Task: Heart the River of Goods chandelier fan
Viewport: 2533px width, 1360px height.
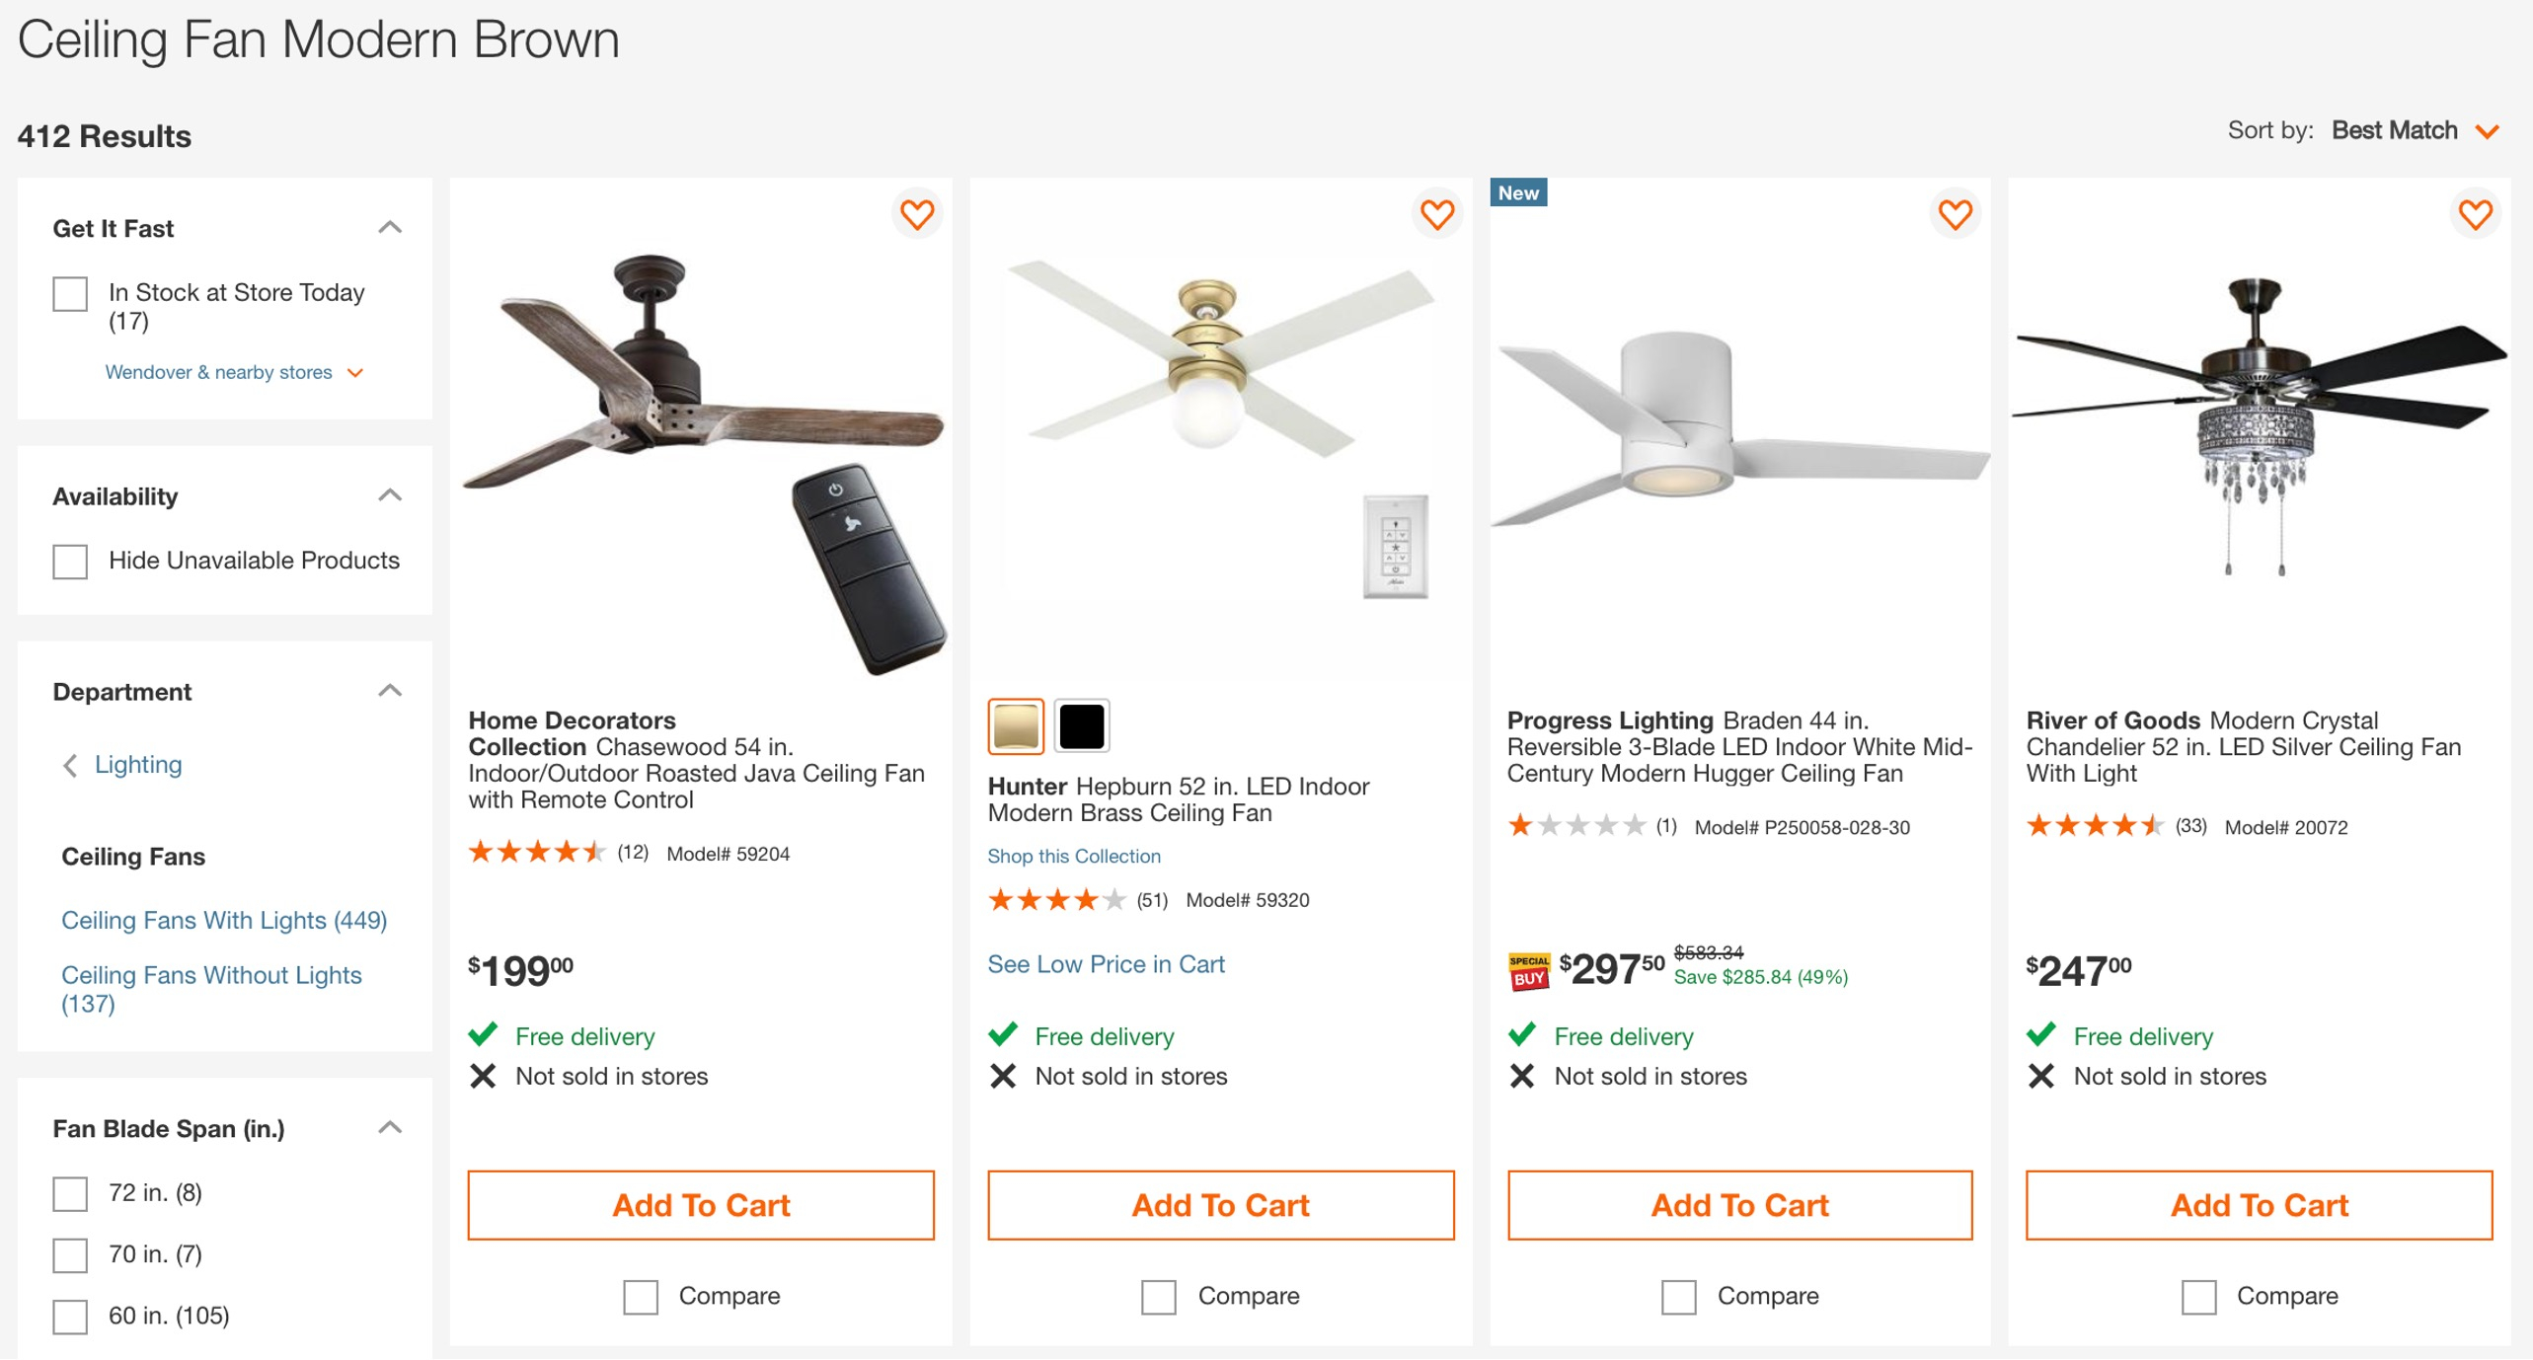Action: (2475, 214)
